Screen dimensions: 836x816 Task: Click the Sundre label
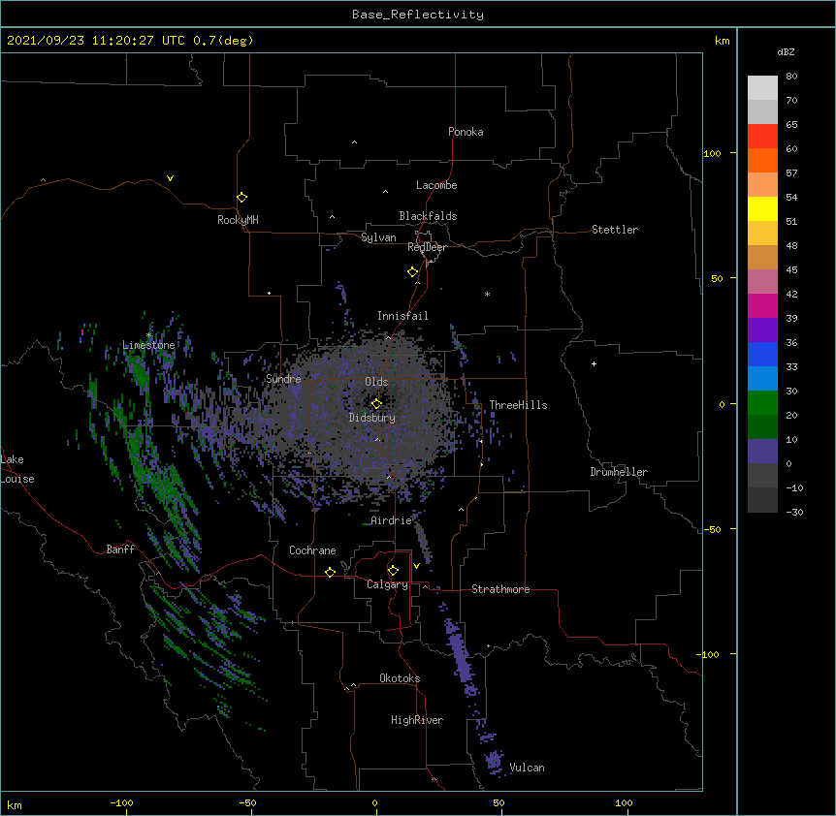point(283,379)
